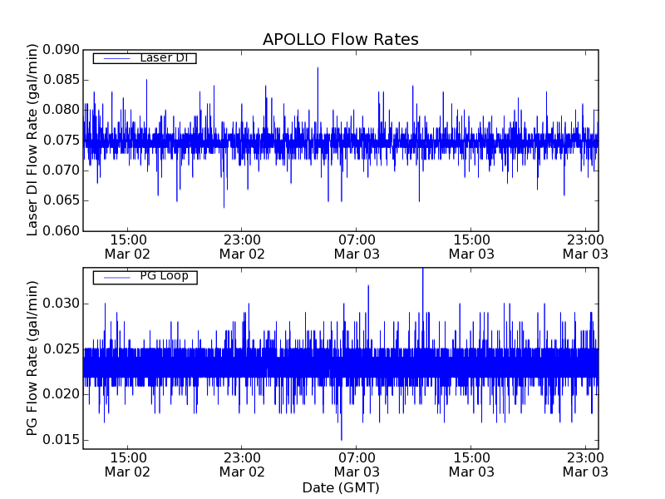This screenshot has width=665, height=499.
Task: Click the blue line sample in PG Loop legend
Action: click(x=115, y=276)
